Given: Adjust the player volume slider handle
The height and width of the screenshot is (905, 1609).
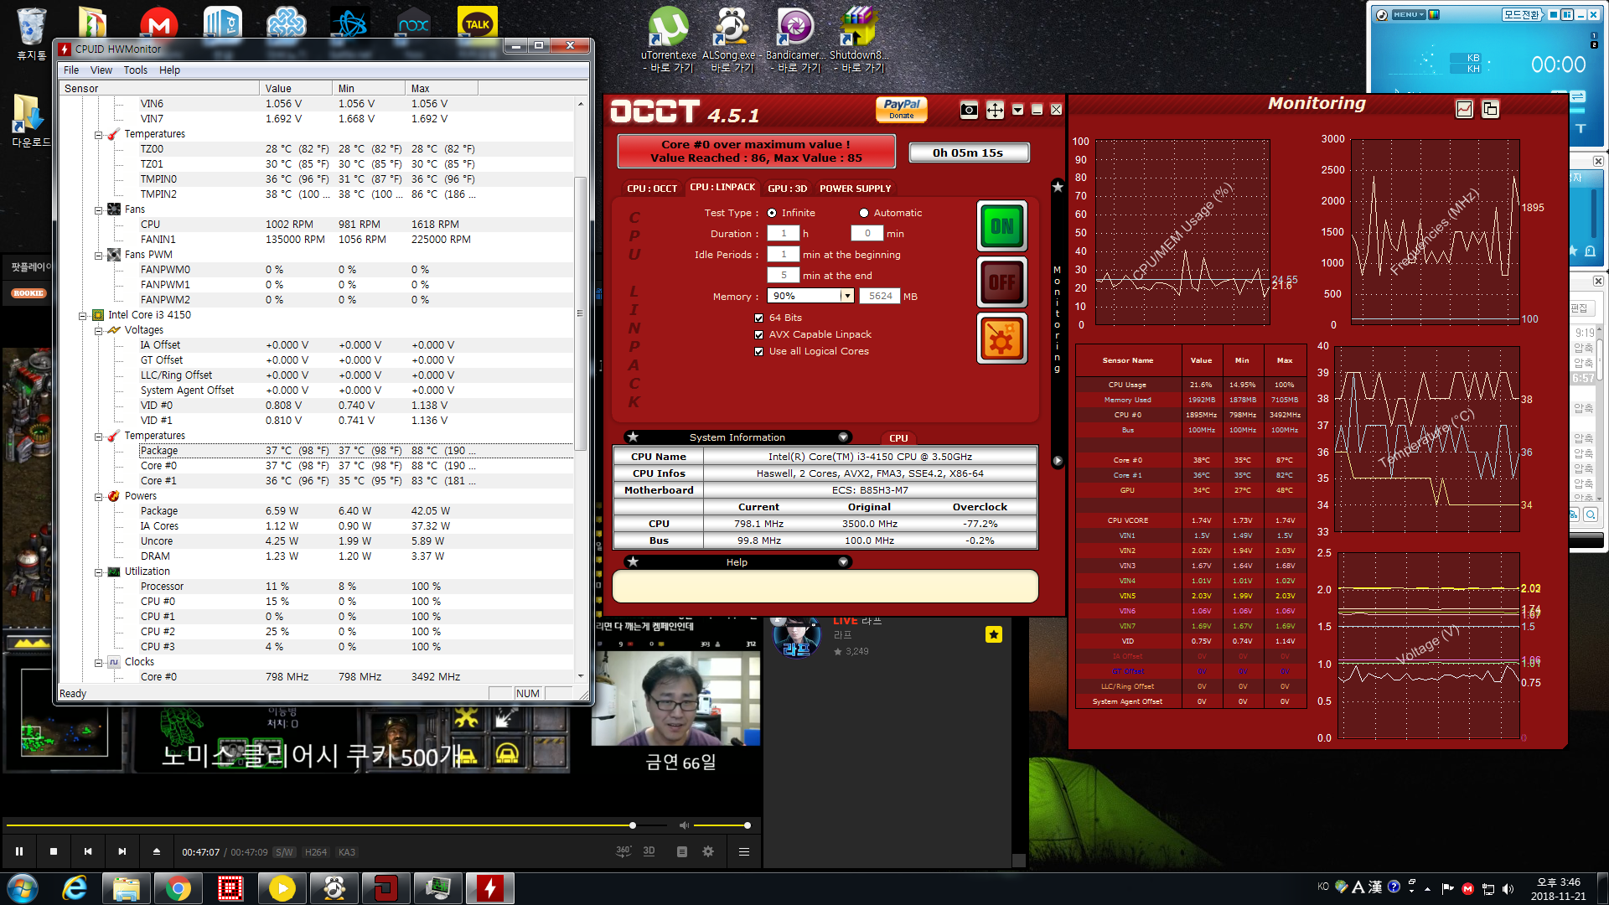Looking at the screenshot, I should [x=747, y=825].
